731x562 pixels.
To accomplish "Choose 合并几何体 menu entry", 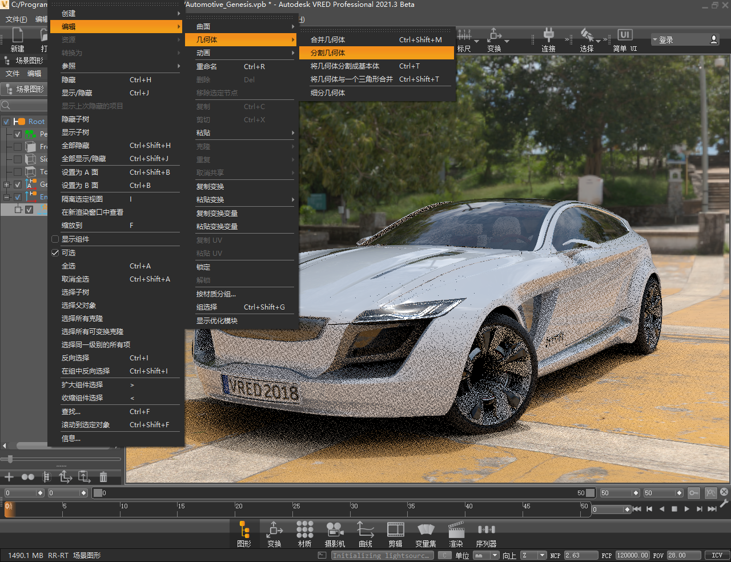I will pyautogui.click(x=328, y=40).
